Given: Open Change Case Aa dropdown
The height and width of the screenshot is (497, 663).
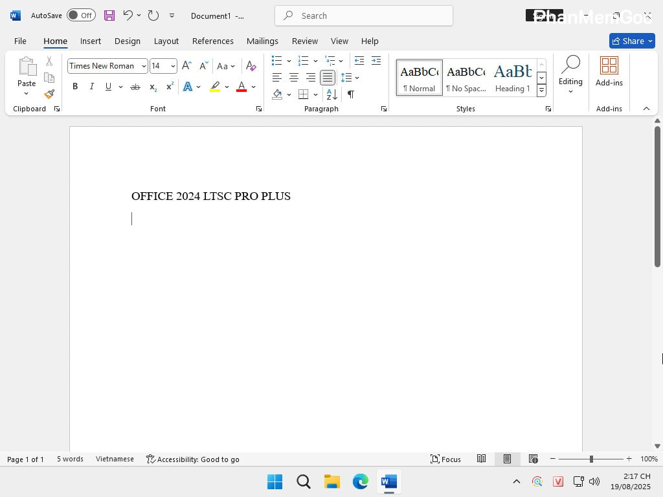Looking at the screenshot, I should click(x=226, y=66).
